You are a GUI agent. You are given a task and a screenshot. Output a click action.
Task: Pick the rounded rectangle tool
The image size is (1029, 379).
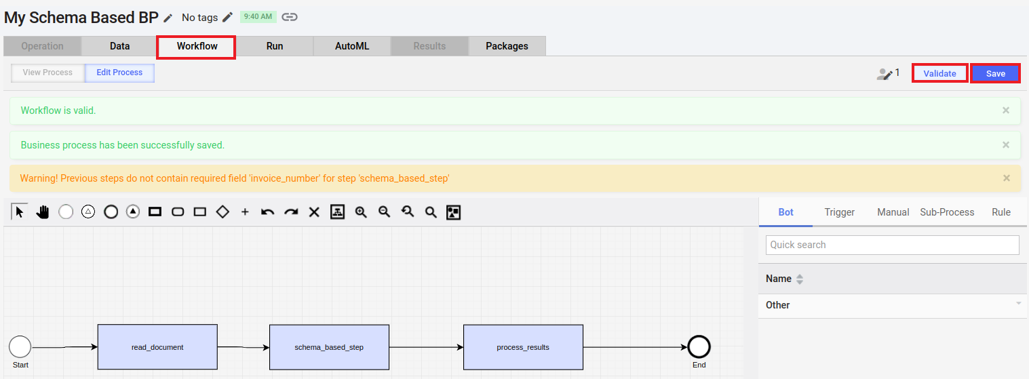point(178,212)
